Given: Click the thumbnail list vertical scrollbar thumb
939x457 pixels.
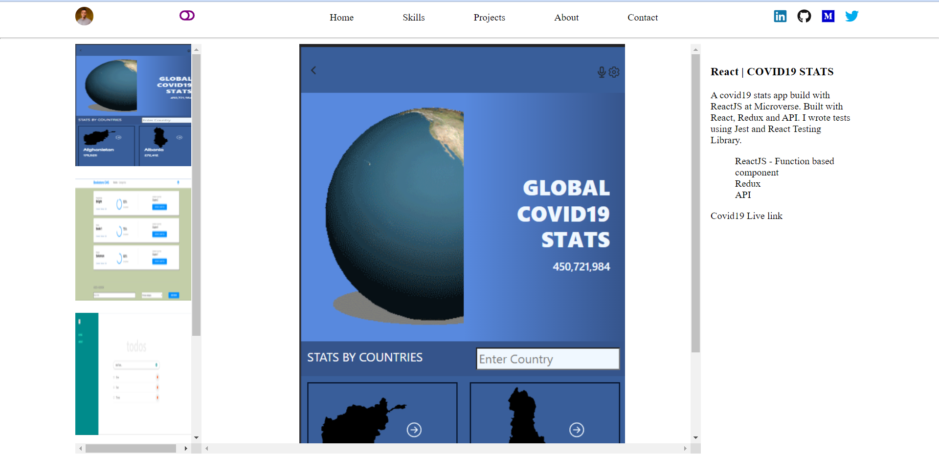Looking at the screenshot, I should pyautogui.click(x=196, y=195).
